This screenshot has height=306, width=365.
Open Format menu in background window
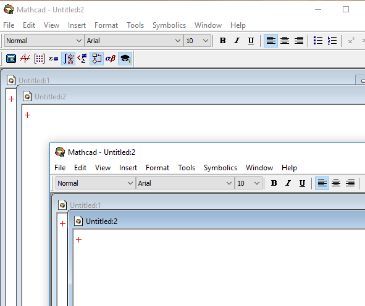[106, 25]
